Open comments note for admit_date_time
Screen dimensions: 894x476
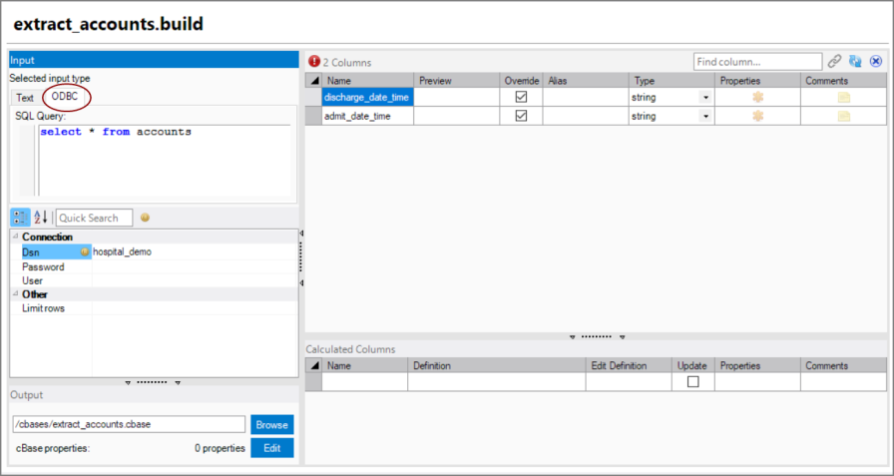(844, 117)
